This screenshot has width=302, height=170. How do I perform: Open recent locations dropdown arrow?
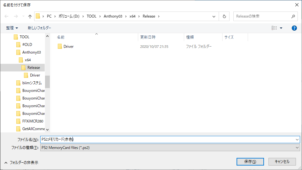click(23, 16)
